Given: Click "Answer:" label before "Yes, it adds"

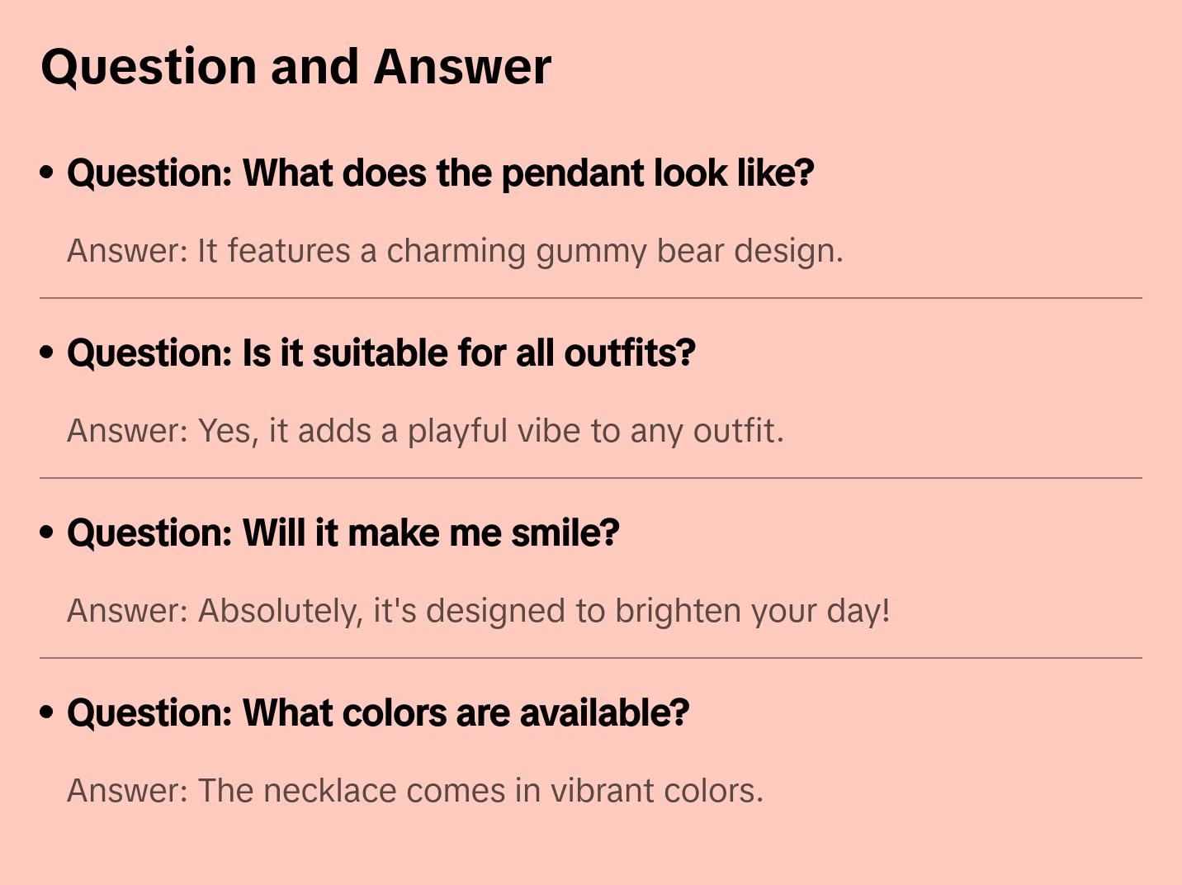Looking at the screenshot, I should click(x=128, y=431).
